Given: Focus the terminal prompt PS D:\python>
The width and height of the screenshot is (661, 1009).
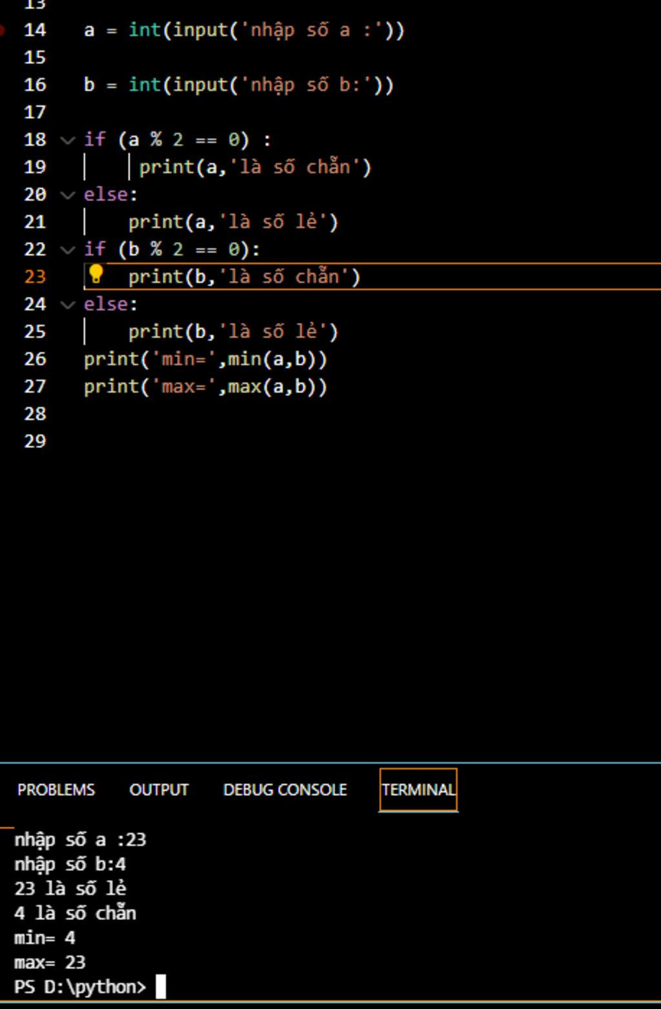Looking at the screenshot, I should pos(81,987).
